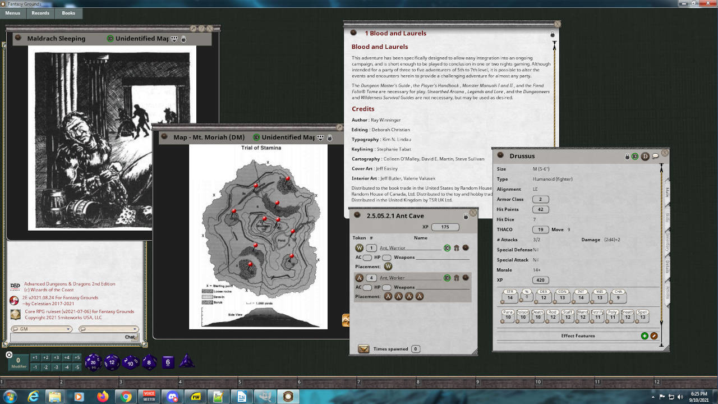This screenshot has height=404, width=718.
Task: Click the eye icon on Mt. Moriah map titlebar
Action: pos(320,137)
